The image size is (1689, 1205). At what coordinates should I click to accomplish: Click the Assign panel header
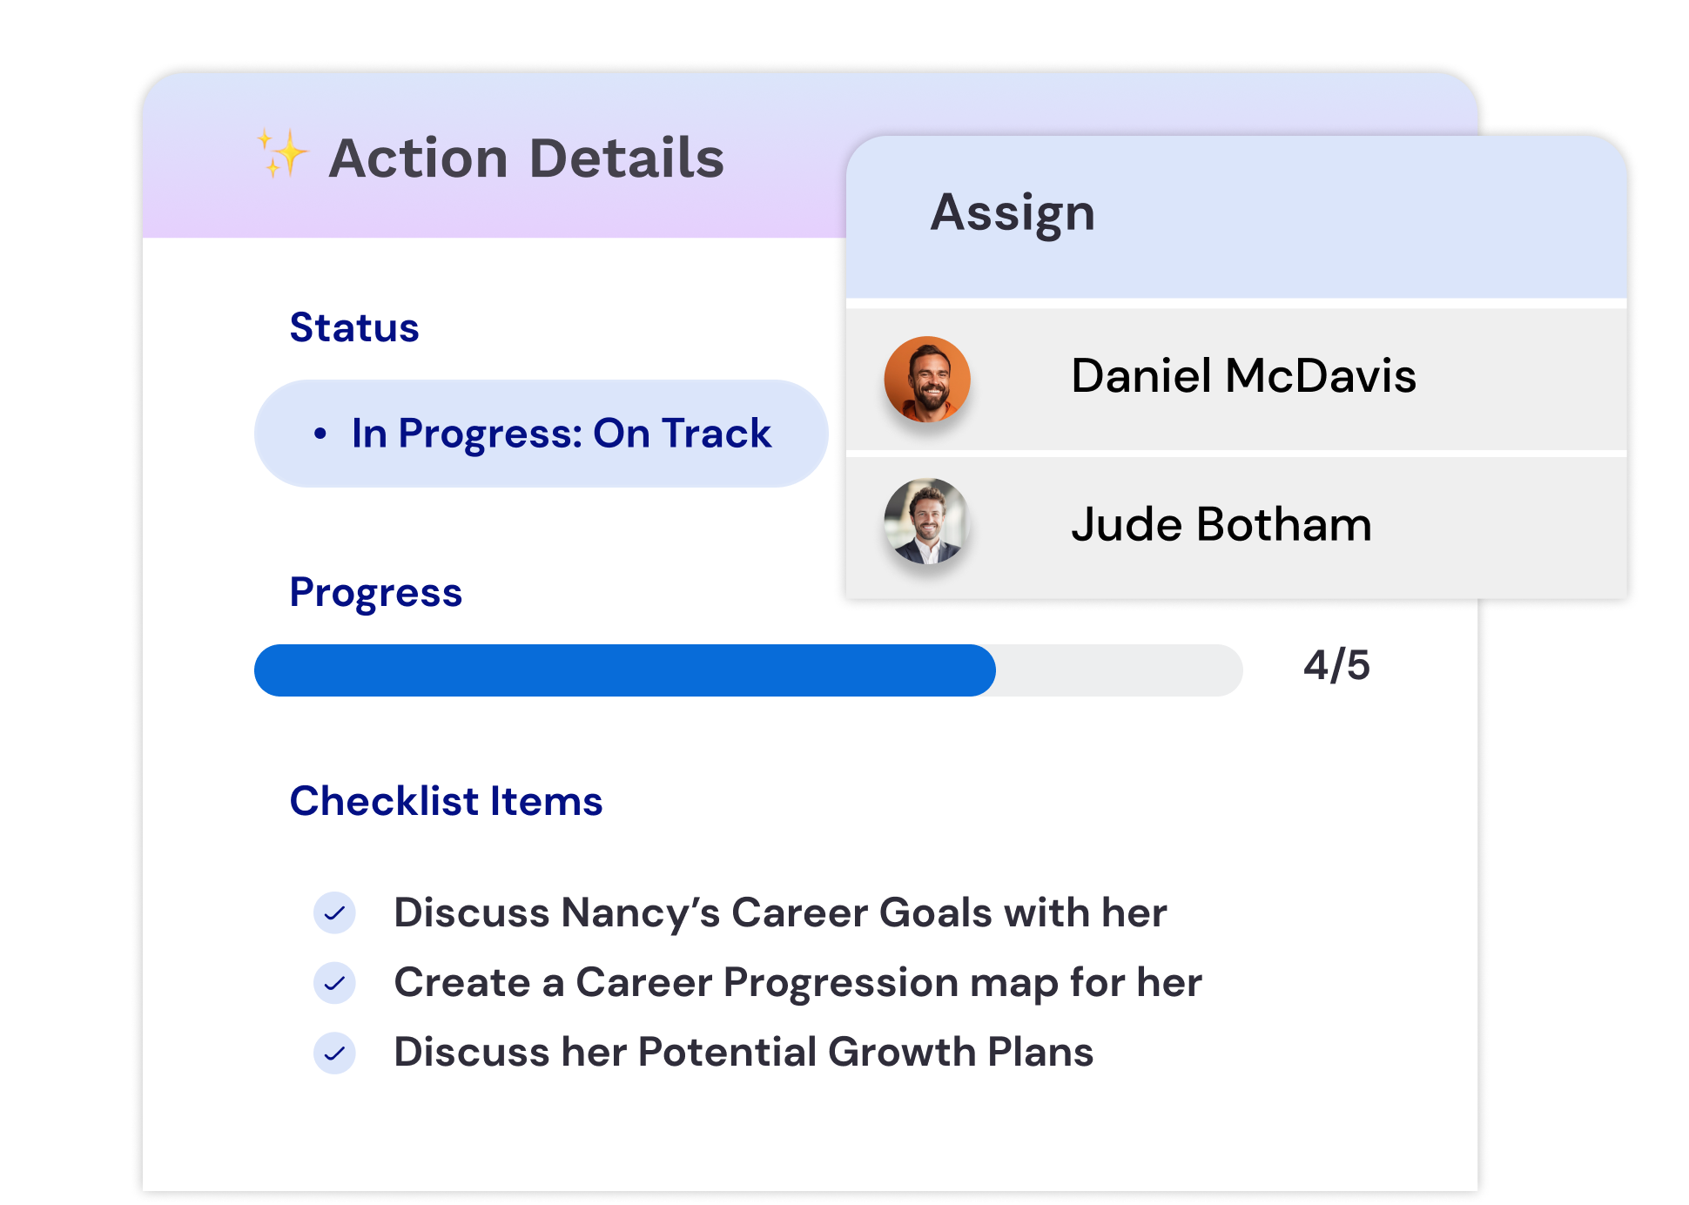pos(1013,213)
